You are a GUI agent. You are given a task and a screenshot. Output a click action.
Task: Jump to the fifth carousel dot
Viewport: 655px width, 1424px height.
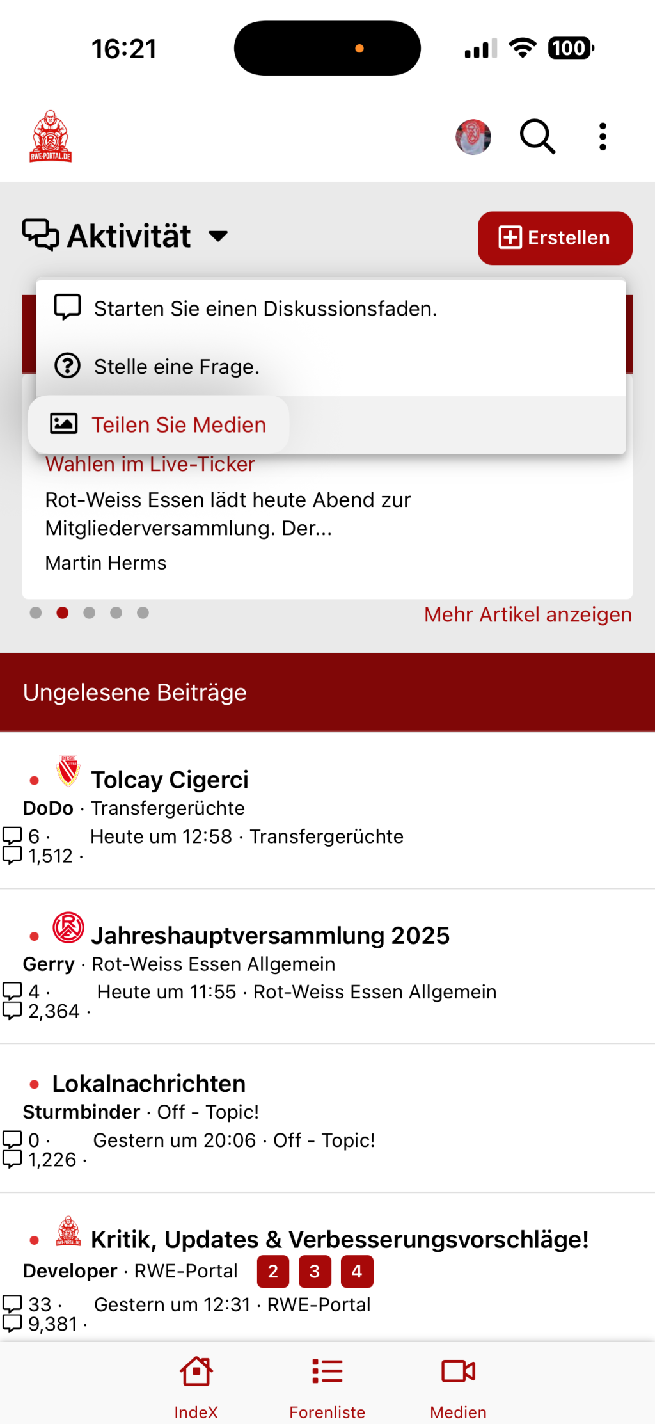point(143,613)
